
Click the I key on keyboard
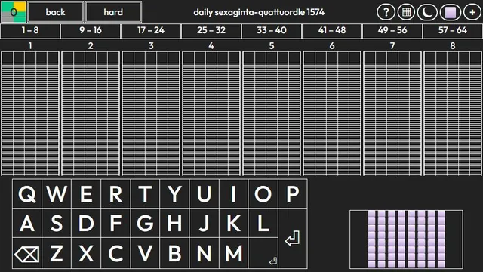click(234, 193)
